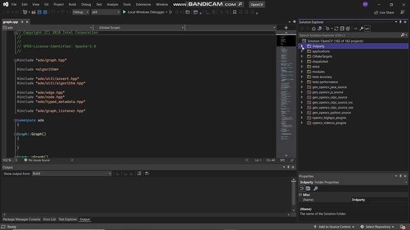Switch to the Package Manager Console tab

pos(22,219)
